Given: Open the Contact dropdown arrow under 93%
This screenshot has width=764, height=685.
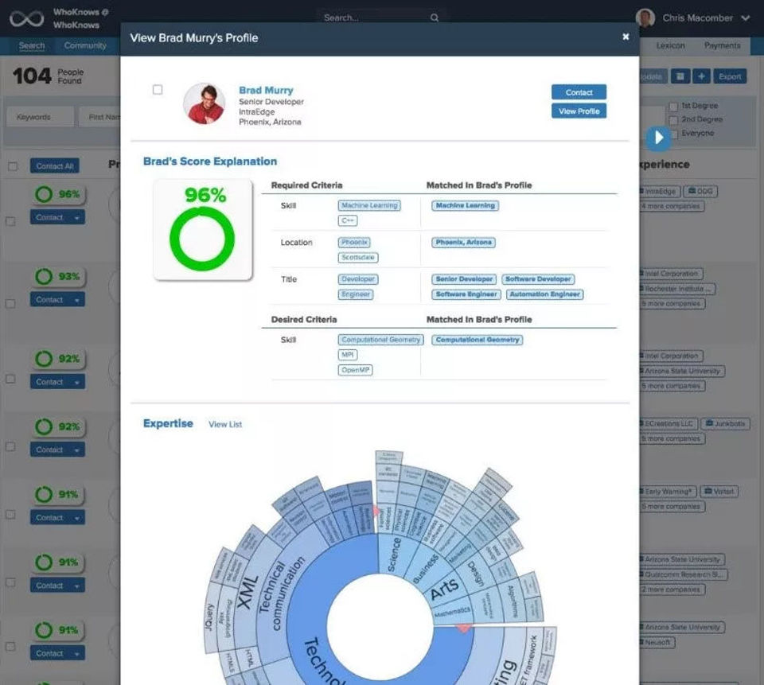Looking at the screenshot, I should pyautogui.click(x=77, y=300).
